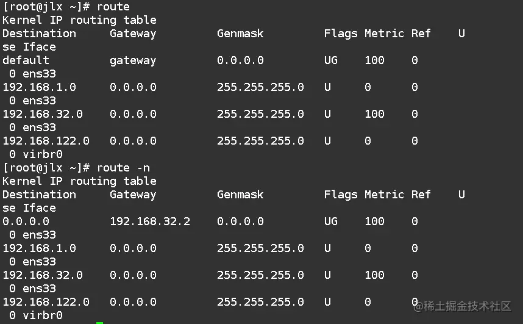This screenshot has width=523, height=324.
Task: Click 'Genmask' column header in first table
Action: pyautogui.click(x=240, y=34)
